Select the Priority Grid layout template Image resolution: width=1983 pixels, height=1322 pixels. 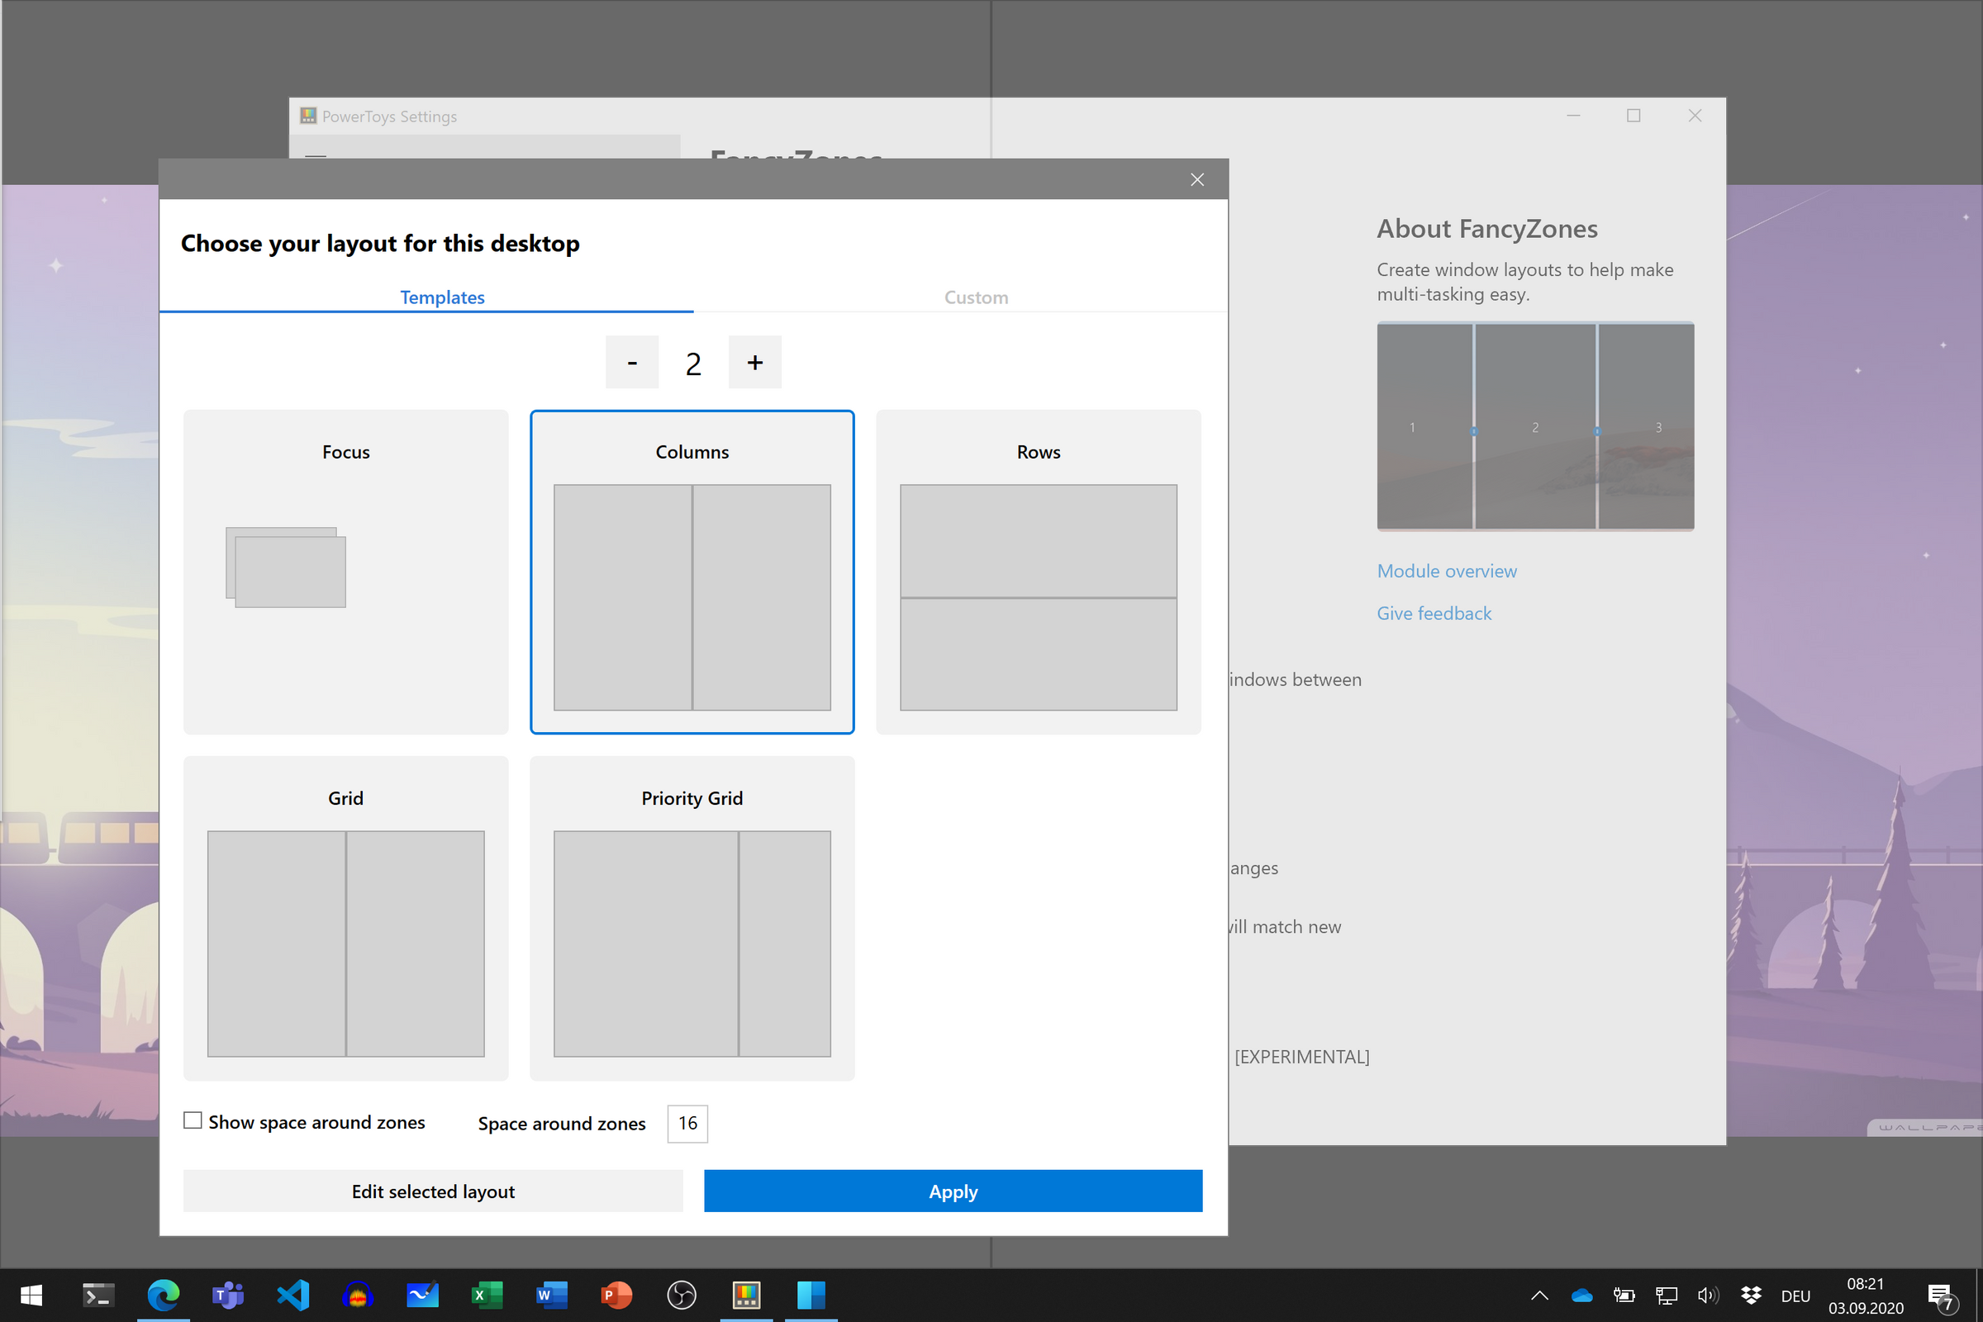click(692, 918)
